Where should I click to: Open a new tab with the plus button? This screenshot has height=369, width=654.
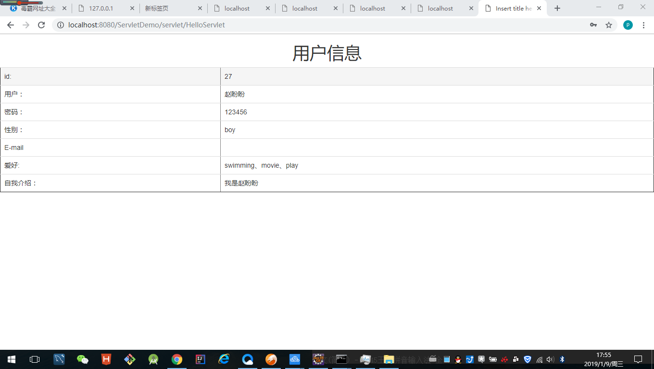coord(557,8)
